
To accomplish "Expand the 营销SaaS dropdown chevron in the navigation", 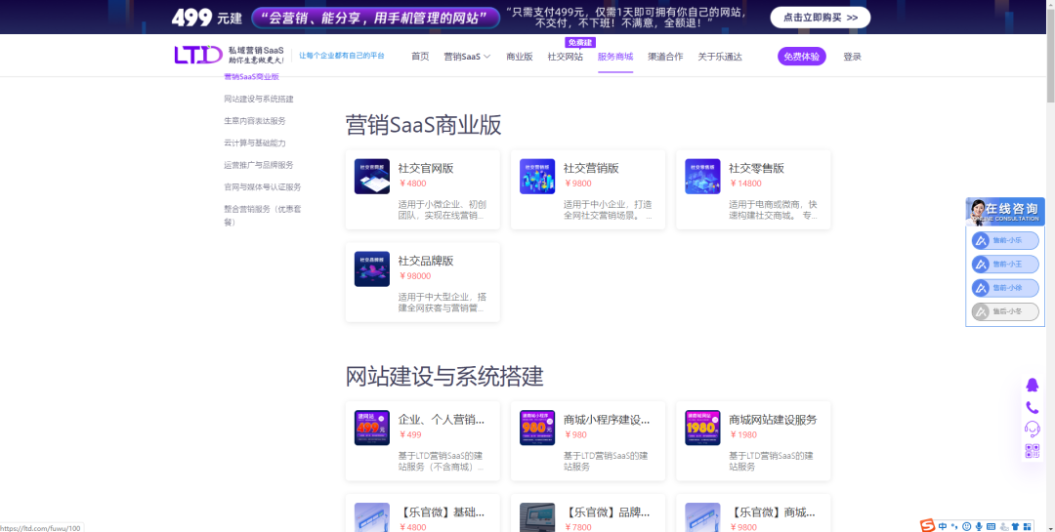I will (487, 57).
